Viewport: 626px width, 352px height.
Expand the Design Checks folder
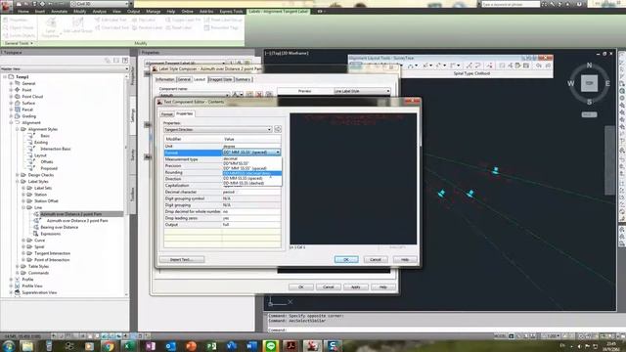pyautogui.click(x=18, y=175)
